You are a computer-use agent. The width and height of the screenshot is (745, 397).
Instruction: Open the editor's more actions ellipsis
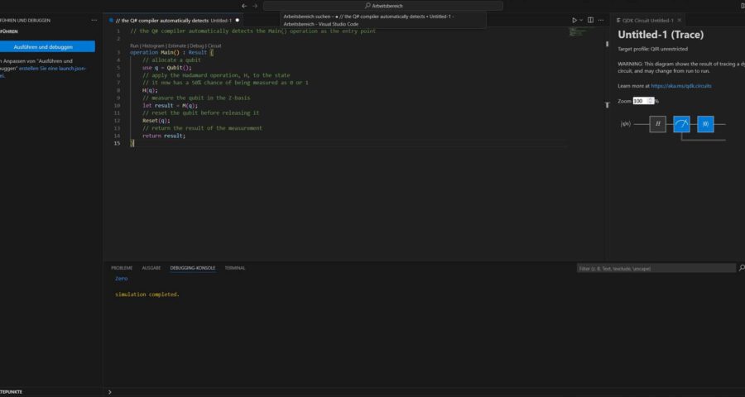point(600,20)
